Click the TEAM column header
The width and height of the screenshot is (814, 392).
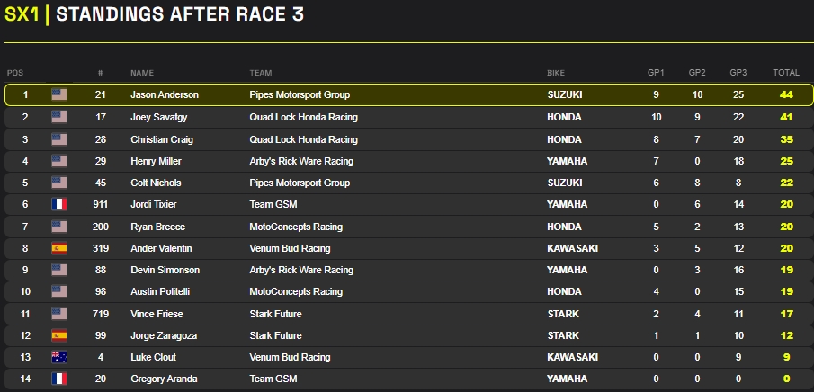point(261,73)
